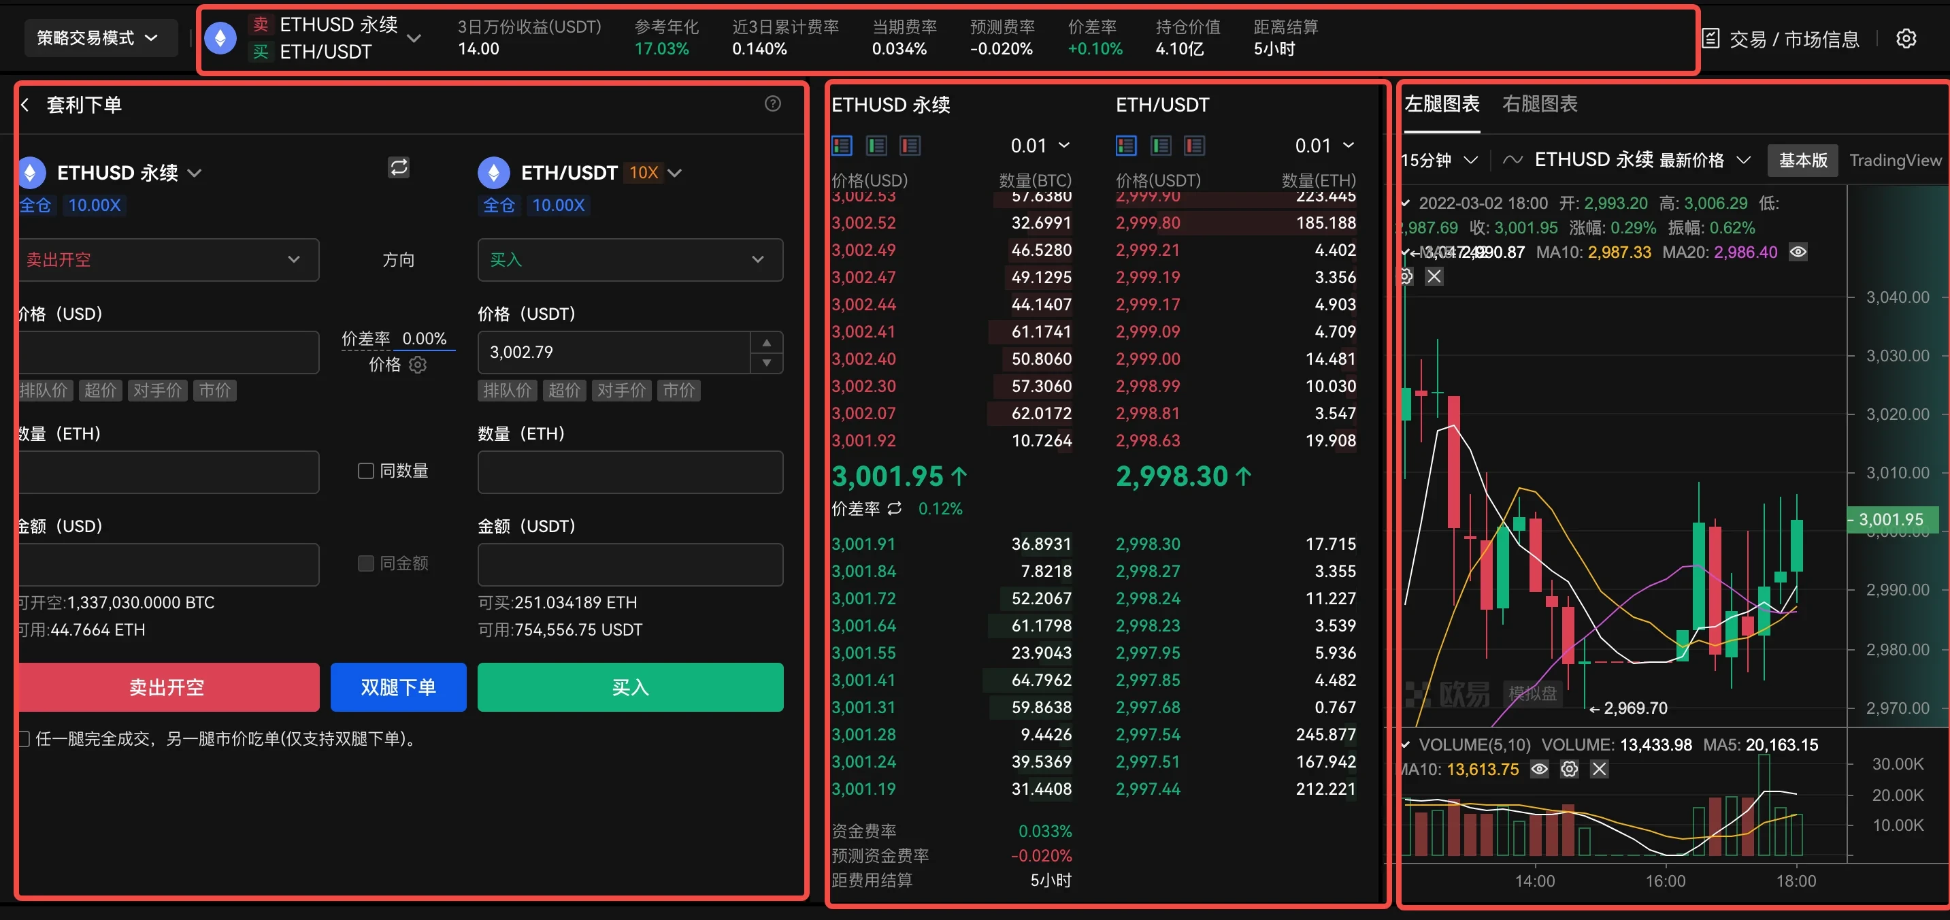Switch chart to TradingView tab
1950x920 pixels.
pyautogui.click(x=1895, y=161)
